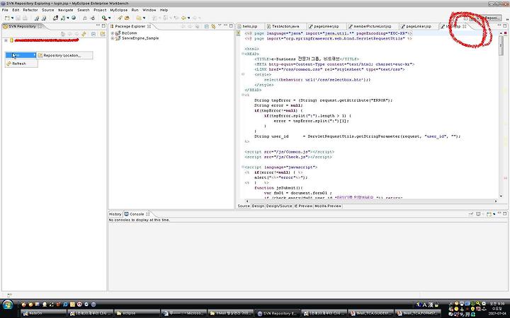Select the SVN Repository view tab

tap(22, 26)
